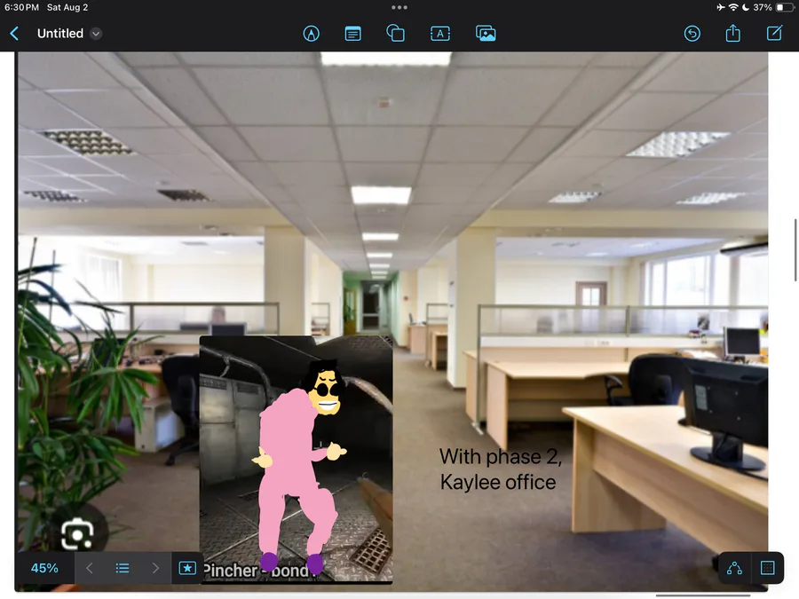
Task: Tap the Wi-Fi status icon
Action: tap(732, 8)
